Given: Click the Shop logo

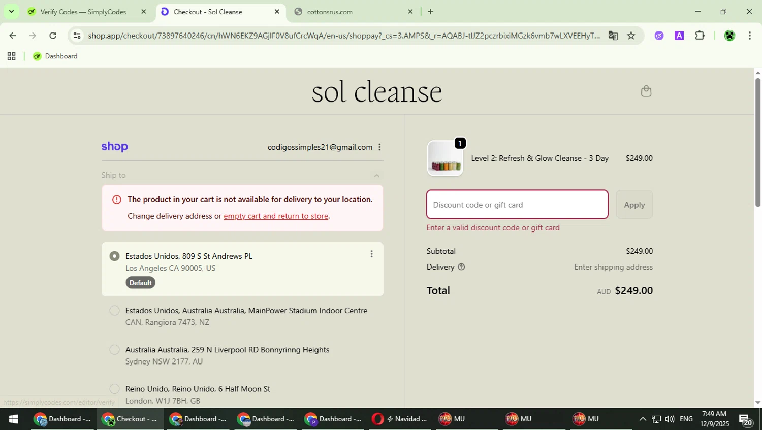Looking at the screenshot, I should coord(115,147).
